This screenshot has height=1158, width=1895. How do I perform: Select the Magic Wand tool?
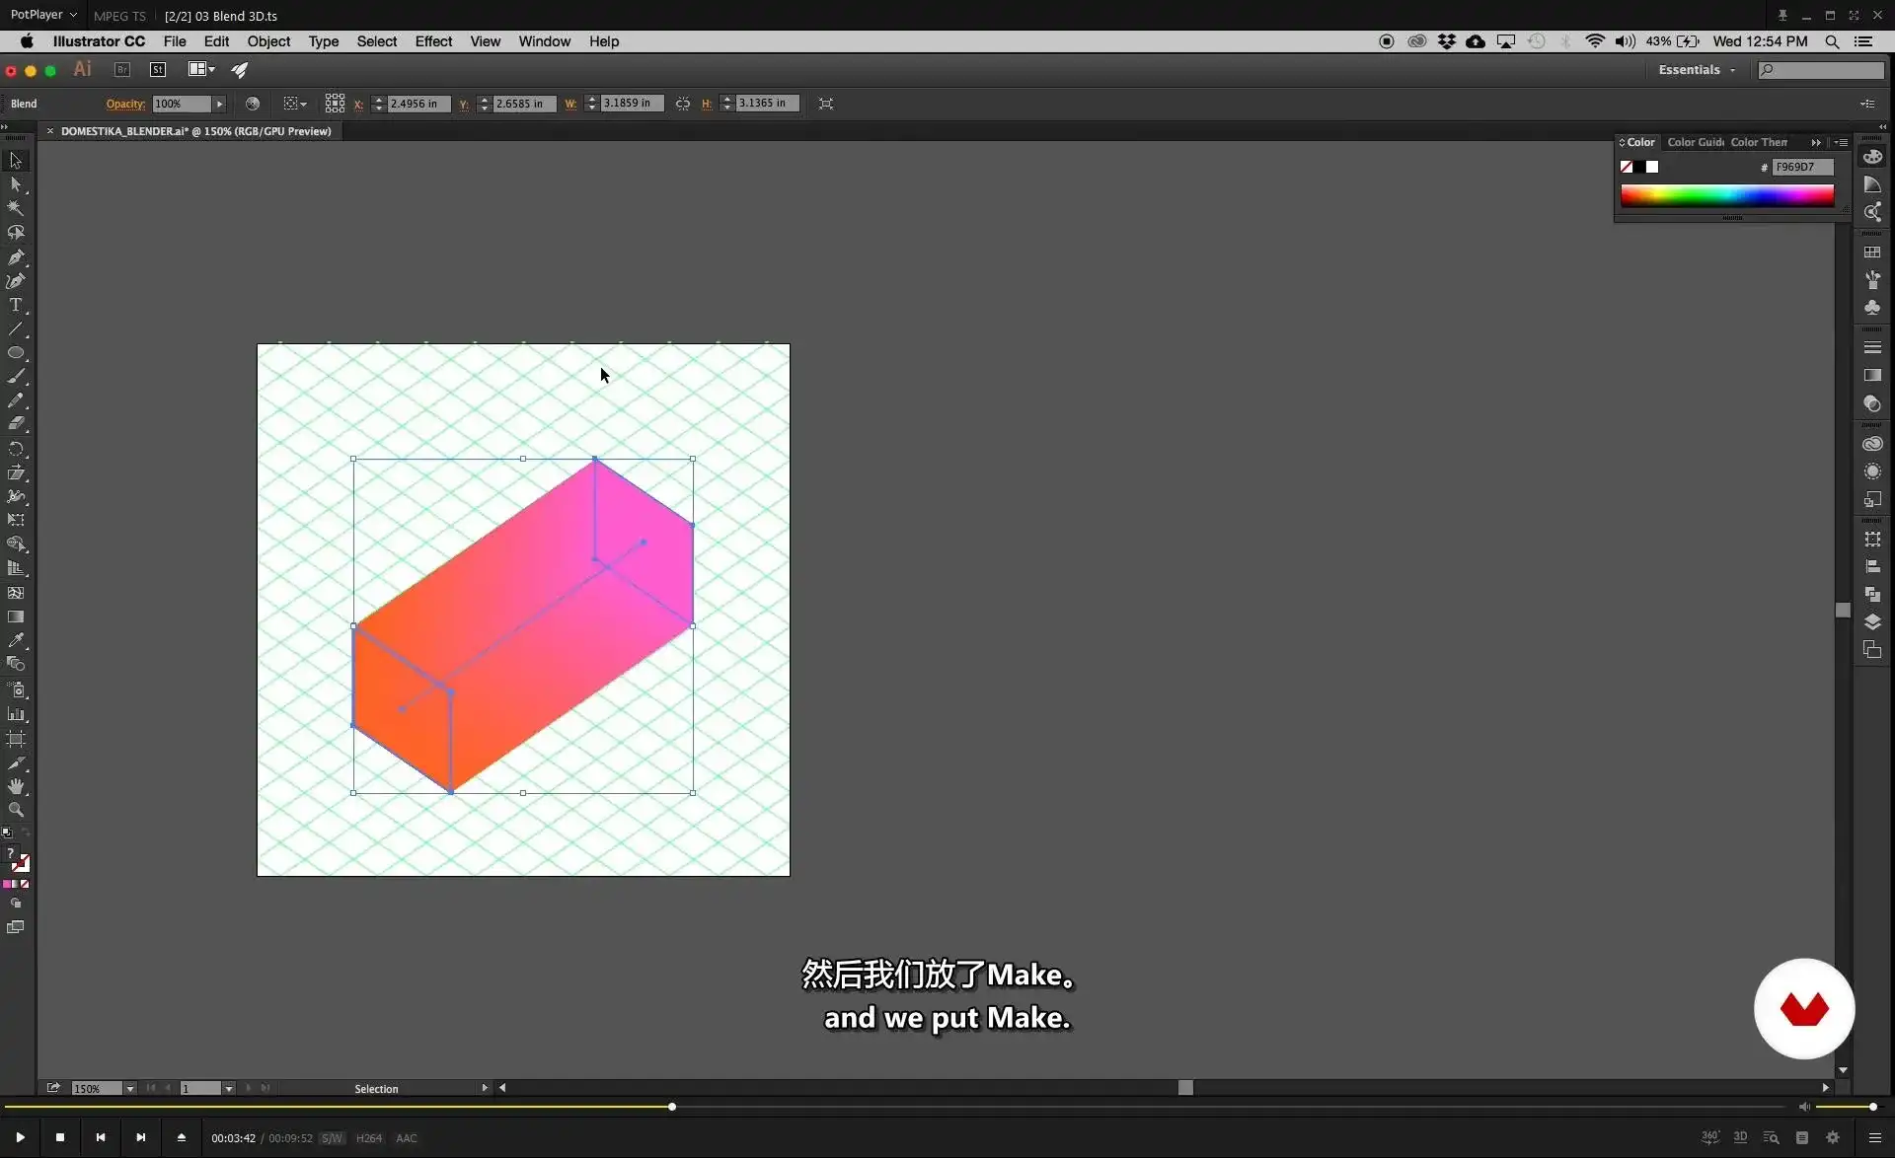[x=16, y=208]
